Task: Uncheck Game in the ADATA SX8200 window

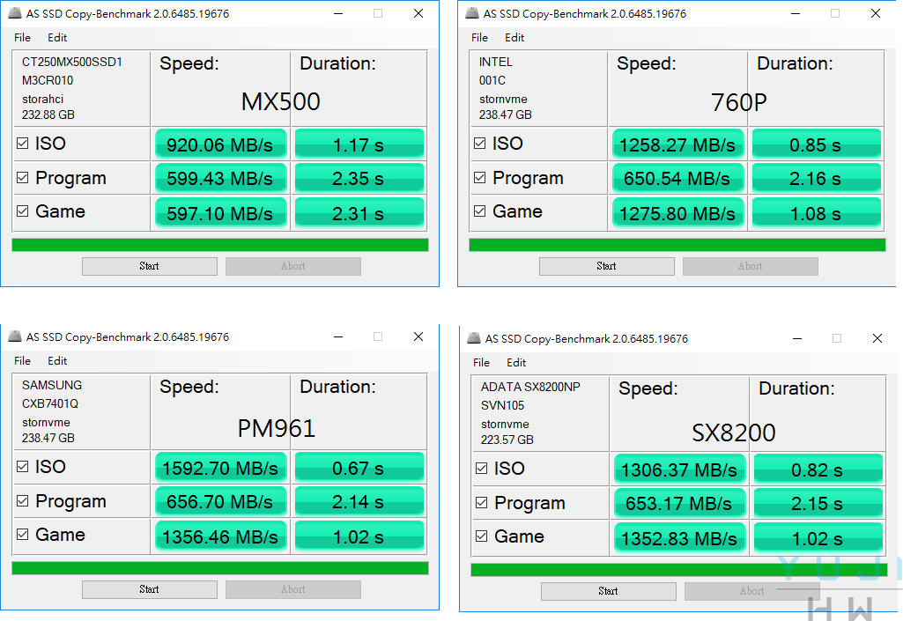Action: tap(481, 536)
